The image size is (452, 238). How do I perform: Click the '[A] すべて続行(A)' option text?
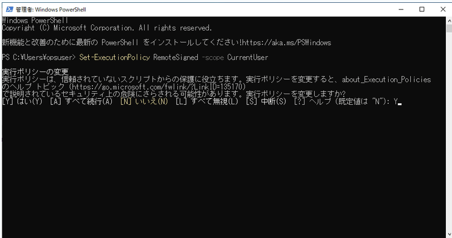81,102
